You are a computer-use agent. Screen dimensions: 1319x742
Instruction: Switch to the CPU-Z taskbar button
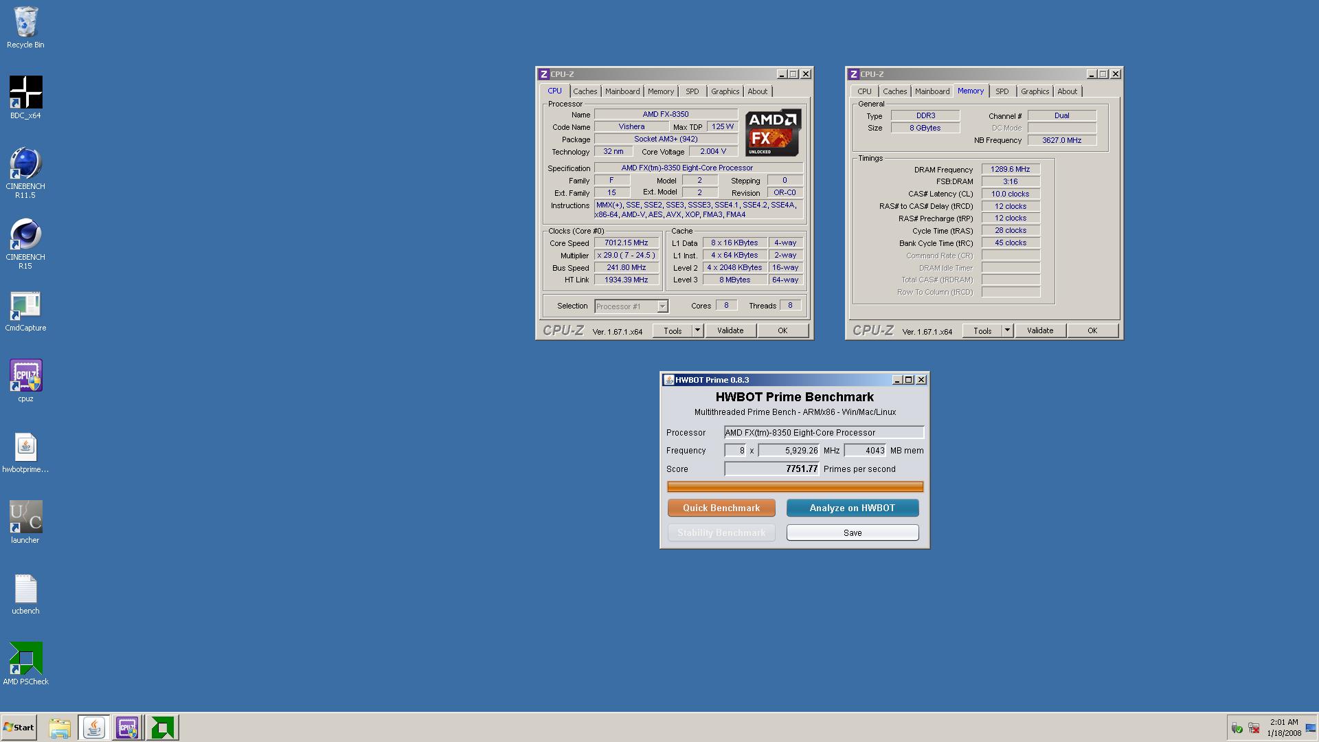point(128,728)
